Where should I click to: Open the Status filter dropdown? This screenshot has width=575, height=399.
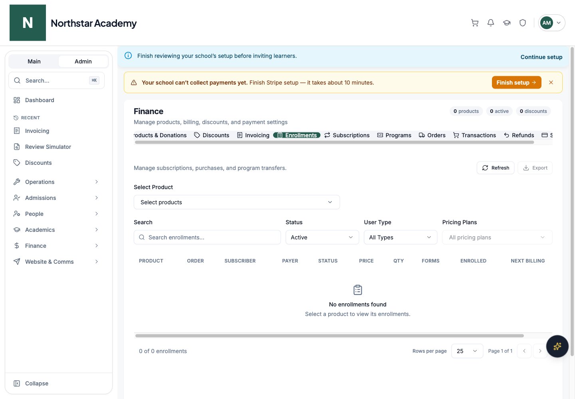tap(322, 237)
